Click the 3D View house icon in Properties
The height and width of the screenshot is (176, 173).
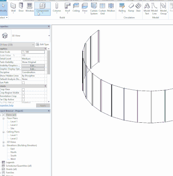pyautogui.click(x=5, y=36)
